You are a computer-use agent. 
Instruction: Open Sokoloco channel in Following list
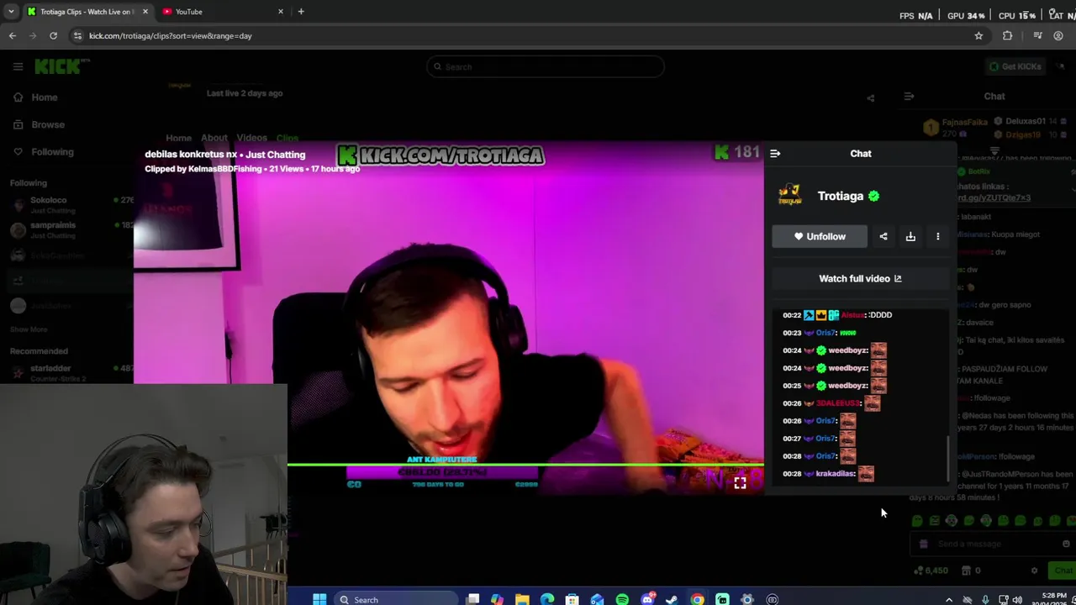pos(71,204)
